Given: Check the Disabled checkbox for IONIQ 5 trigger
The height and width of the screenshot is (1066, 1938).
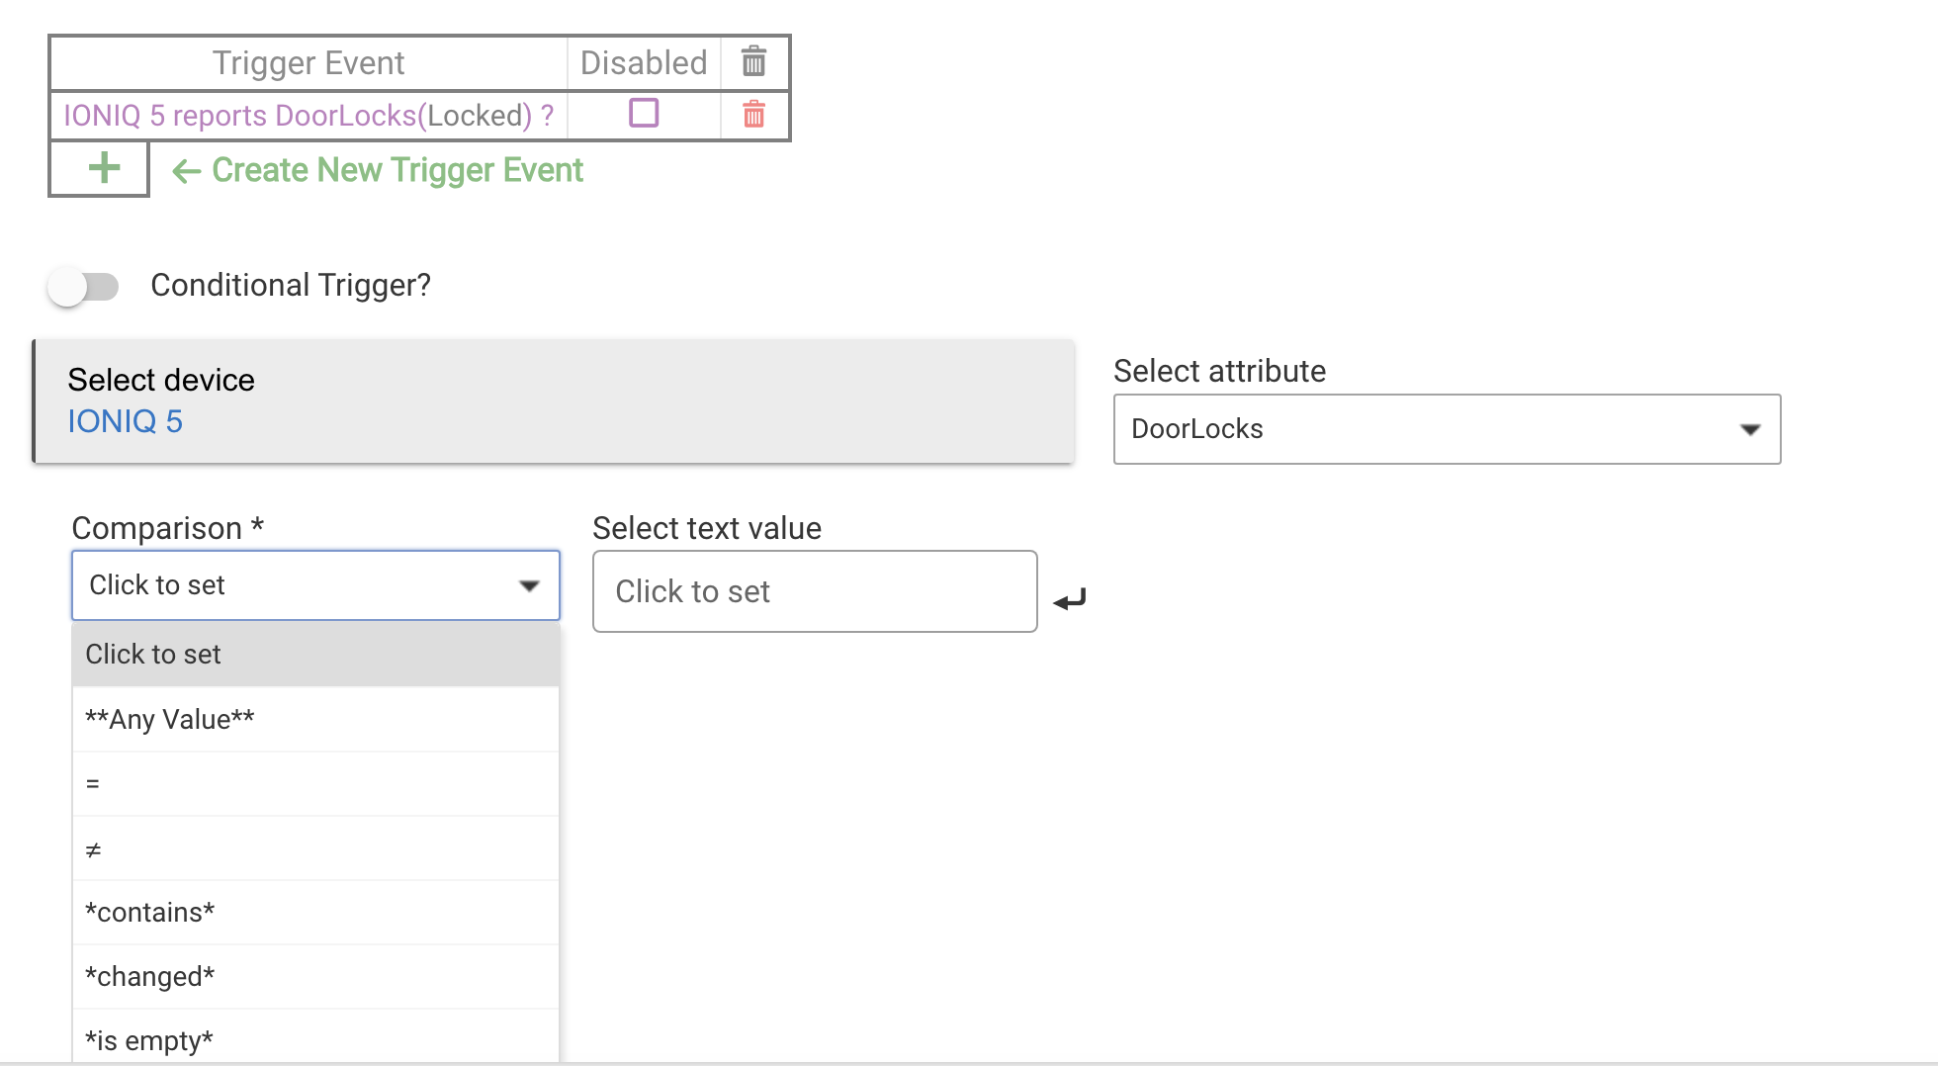Looking at the screenshot, I should click(x=644, y=114).
